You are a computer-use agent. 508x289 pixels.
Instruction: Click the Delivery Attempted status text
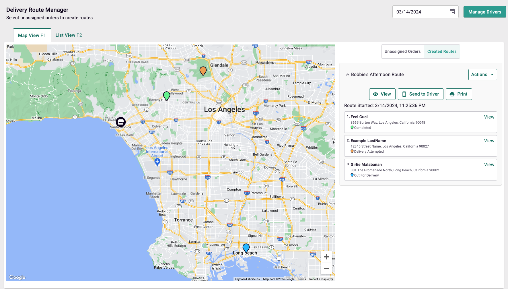369,152
